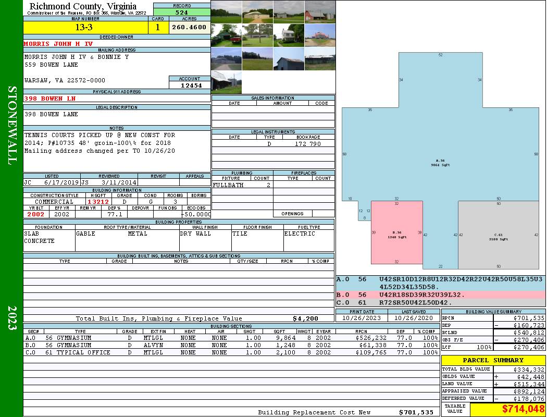Click DEP value $160,723
Screen dimensions: 547x417
coord(529,325)
